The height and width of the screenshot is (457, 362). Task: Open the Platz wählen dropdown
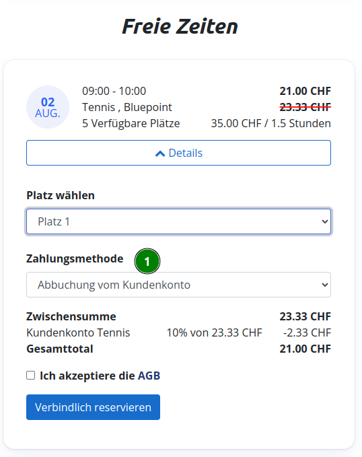[x=178, y=221]
